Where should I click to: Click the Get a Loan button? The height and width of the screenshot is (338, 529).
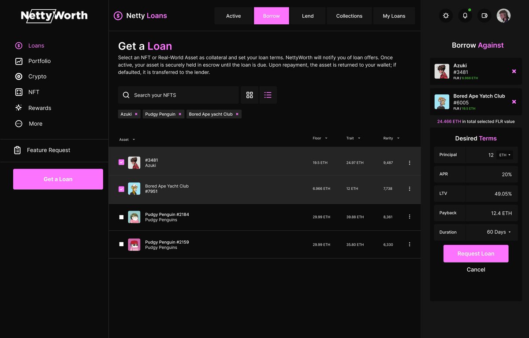tap(58, 179)
